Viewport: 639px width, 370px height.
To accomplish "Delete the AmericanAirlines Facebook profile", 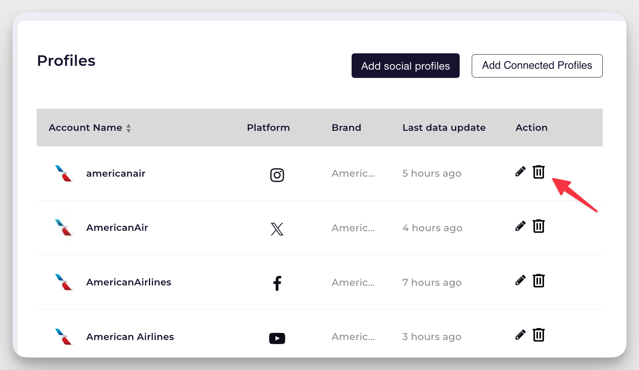I will [538, 281].
